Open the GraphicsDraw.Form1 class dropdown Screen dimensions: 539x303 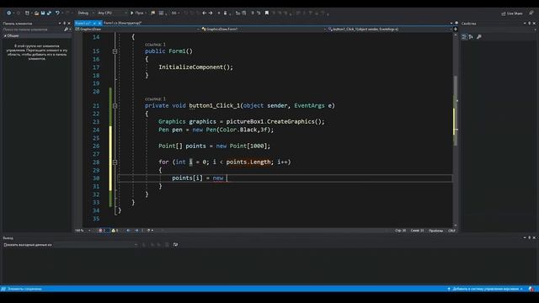(x=264, y=29)
